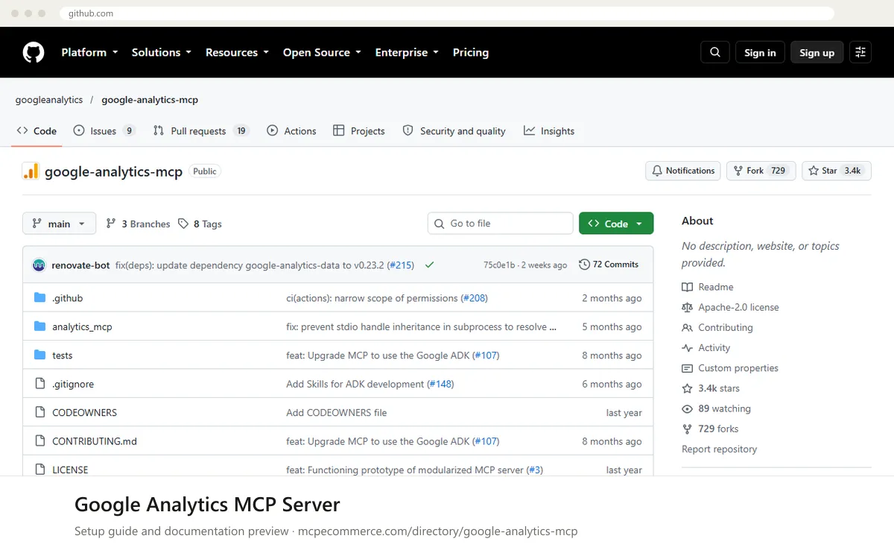894x559 pixels.
Task: Open the CODEOWNERS file
Action: (84, 412)
